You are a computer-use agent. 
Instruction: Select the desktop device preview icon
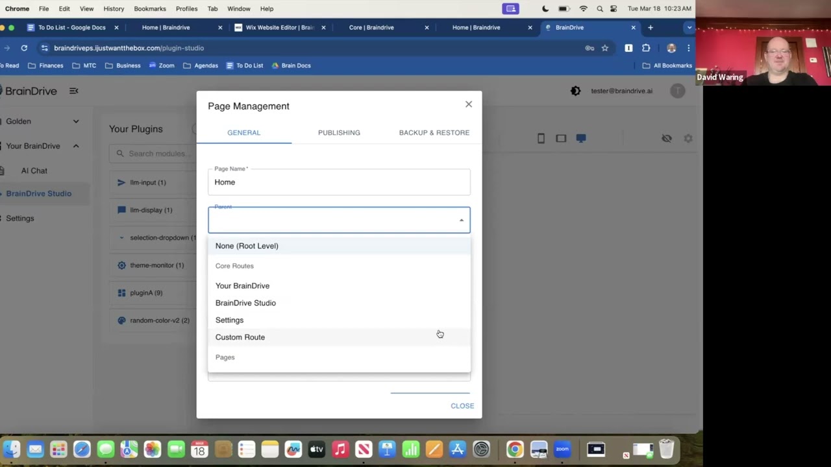[x=581, y=138]
